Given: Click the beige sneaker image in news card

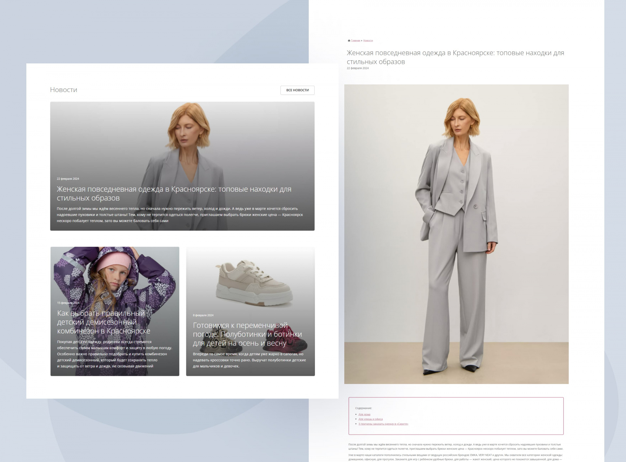Looking at the screenshot, I should coord(255,283).
